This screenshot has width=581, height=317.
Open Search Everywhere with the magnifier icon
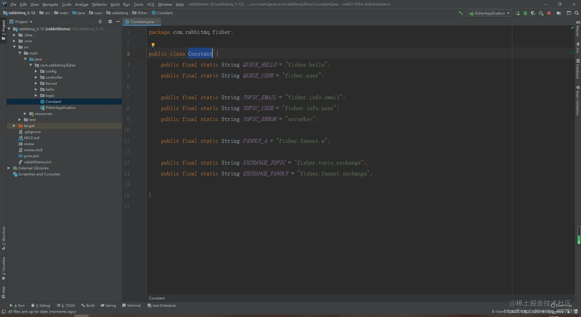coord(577,13)
